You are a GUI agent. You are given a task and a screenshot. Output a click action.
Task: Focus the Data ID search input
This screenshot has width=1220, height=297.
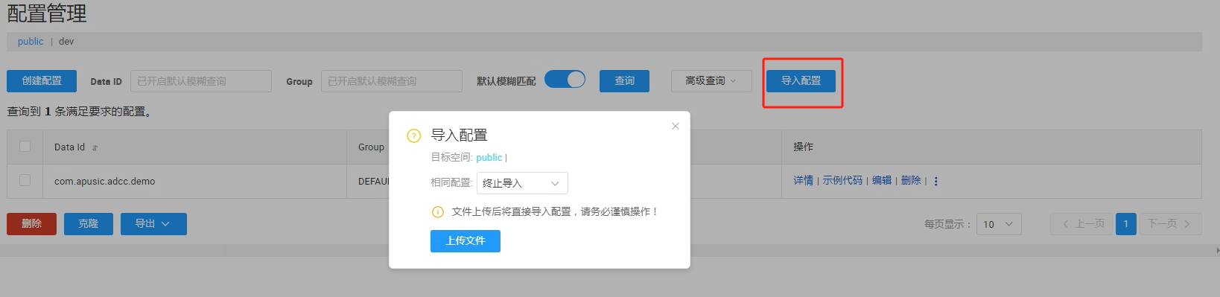201,81
